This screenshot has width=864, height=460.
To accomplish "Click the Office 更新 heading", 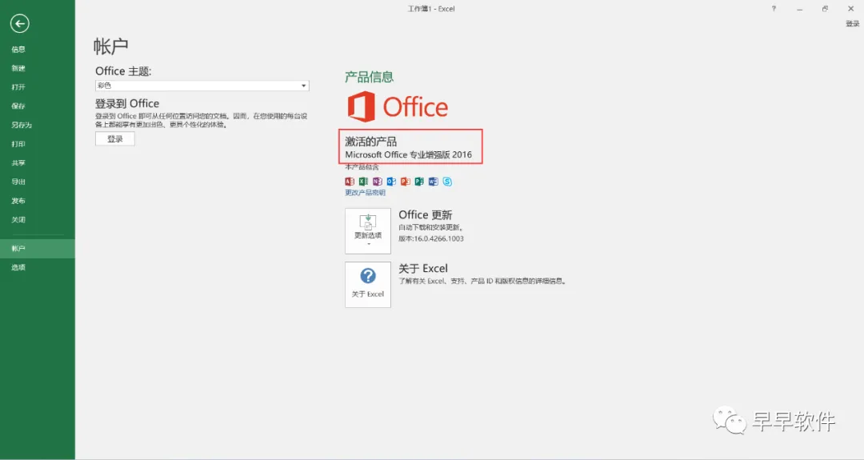I will 426,215.
